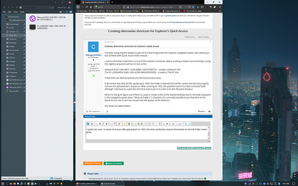Open System (C:) in navigation pane
Screen dimensions: 298x186
tap(14, 32)
